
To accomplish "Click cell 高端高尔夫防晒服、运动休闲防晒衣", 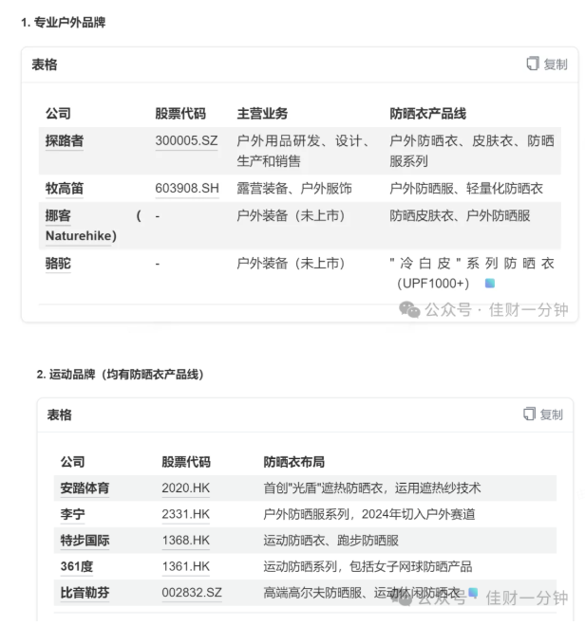I will [x=362, y=593].
